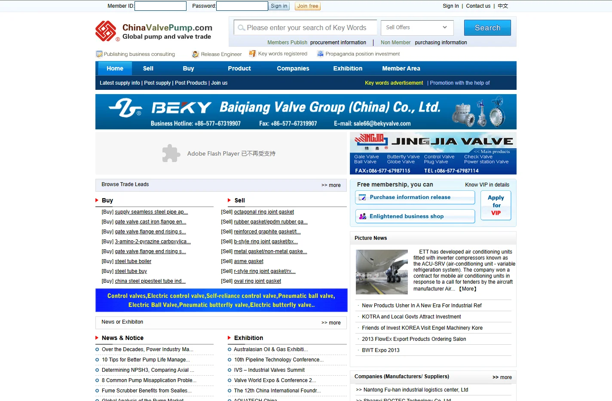Open the Home navigation tab
The height and width of the screenshot is (401, 612).
point(115,68)
